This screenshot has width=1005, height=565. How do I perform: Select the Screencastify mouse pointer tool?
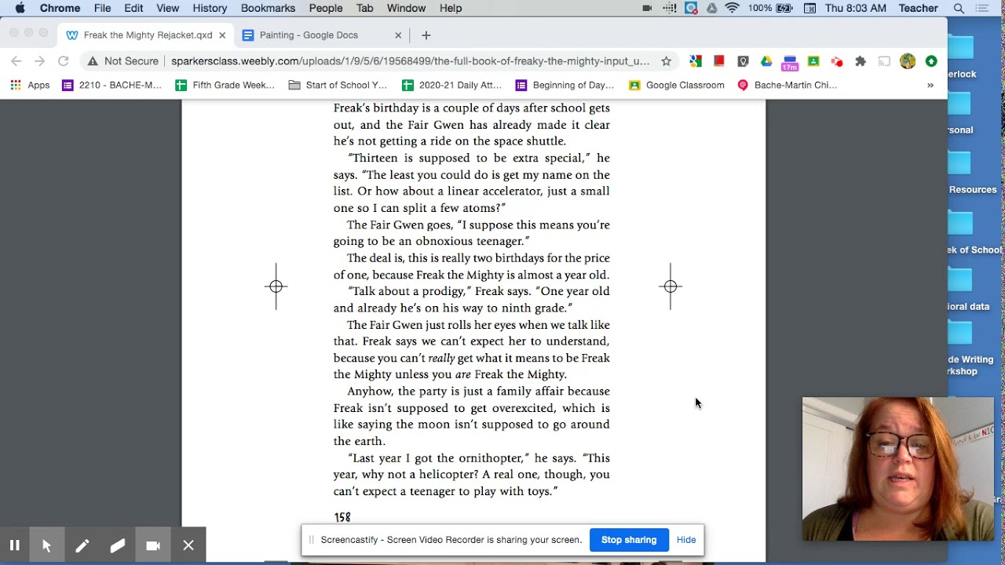point(46,545)
